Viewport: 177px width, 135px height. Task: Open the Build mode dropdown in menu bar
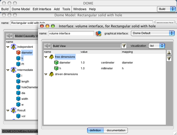[166, 9]
